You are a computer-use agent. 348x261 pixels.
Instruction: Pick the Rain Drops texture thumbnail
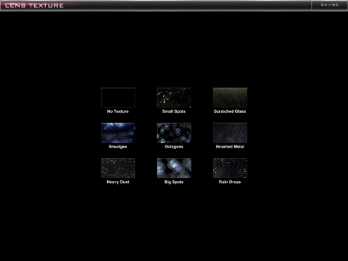(x=230, y=168)
